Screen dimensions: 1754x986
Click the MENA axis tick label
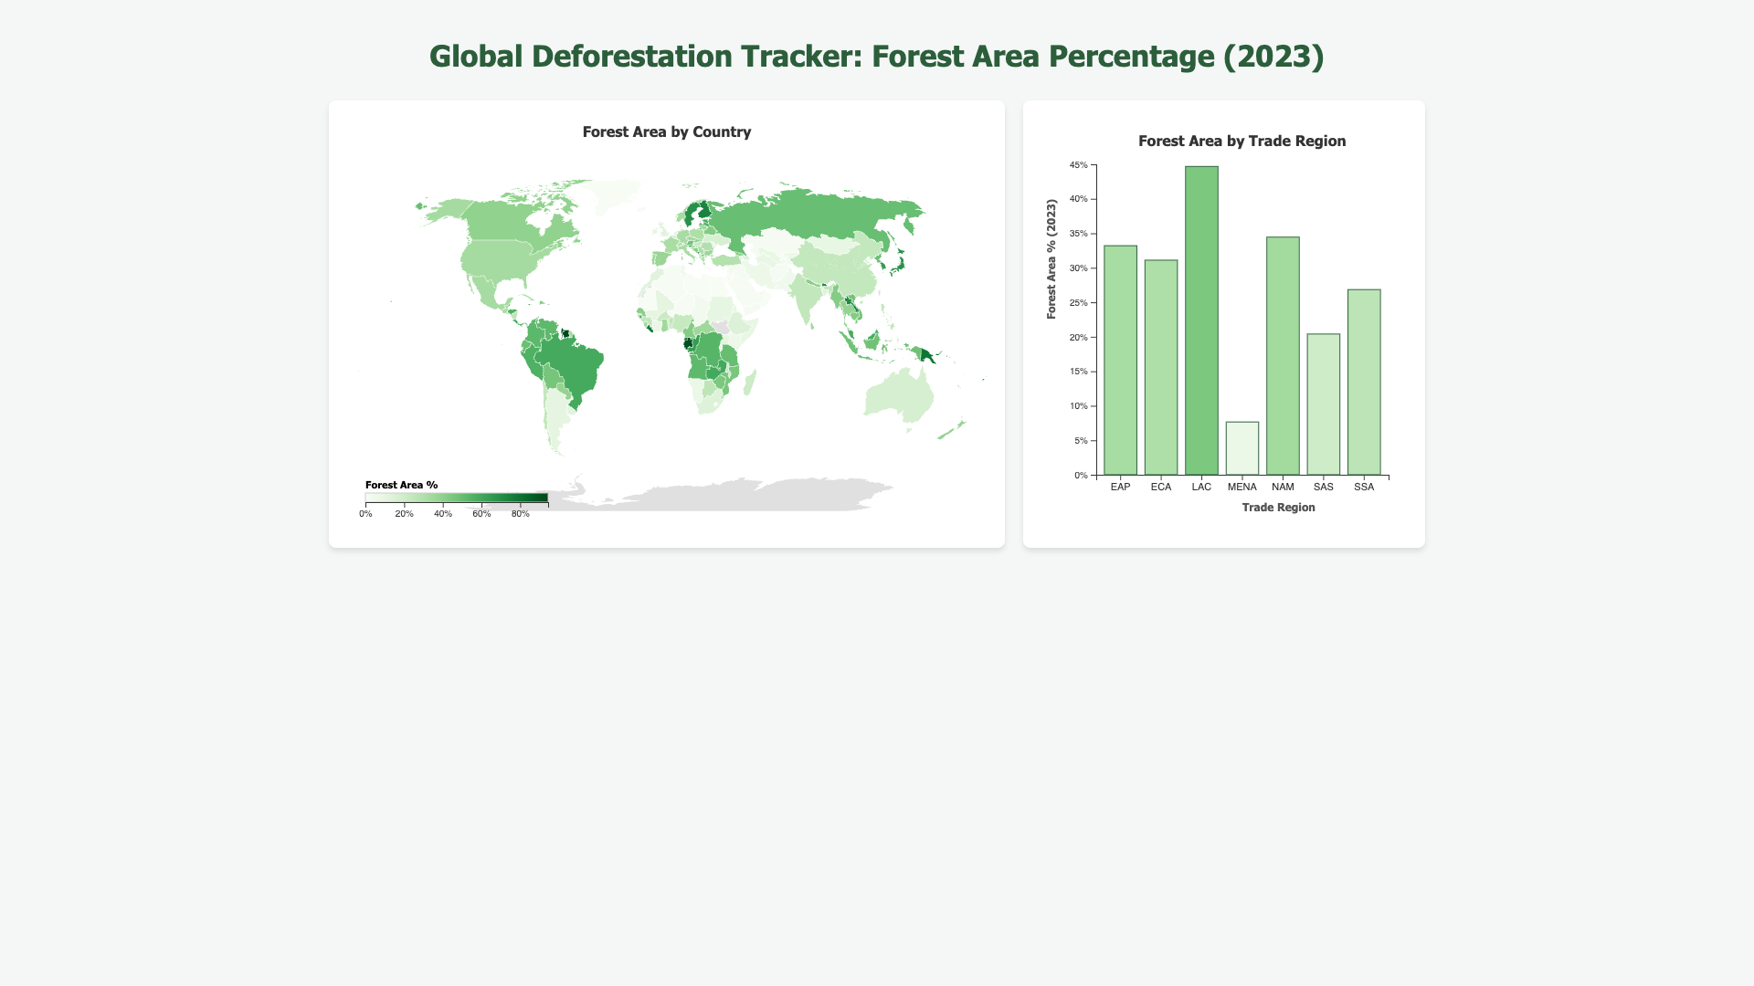coord(1242,487)
